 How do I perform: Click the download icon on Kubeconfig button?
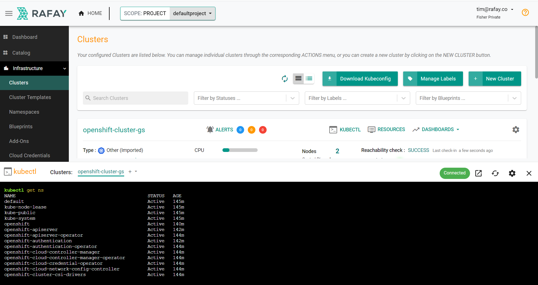point(330,79)
